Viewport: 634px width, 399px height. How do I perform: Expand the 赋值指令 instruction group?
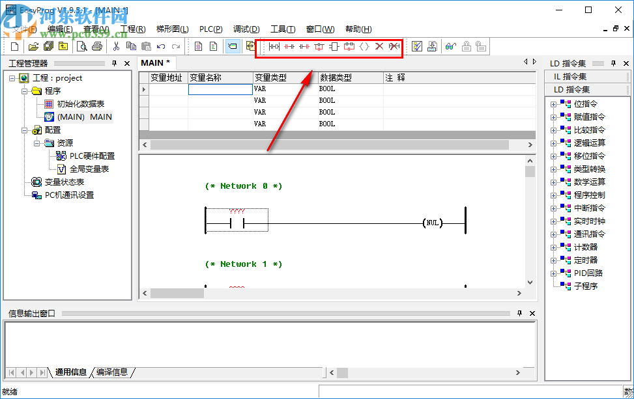553,118
